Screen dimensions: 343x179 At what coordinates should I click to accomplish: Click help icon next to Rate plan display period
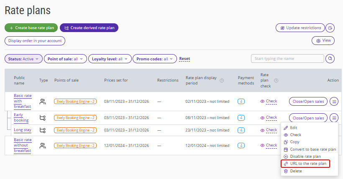pyautogui.click(x=222, y=80)
